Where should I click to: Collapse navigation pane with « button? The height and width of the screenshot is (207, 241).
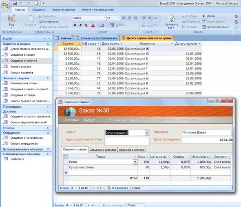(49, 38)
